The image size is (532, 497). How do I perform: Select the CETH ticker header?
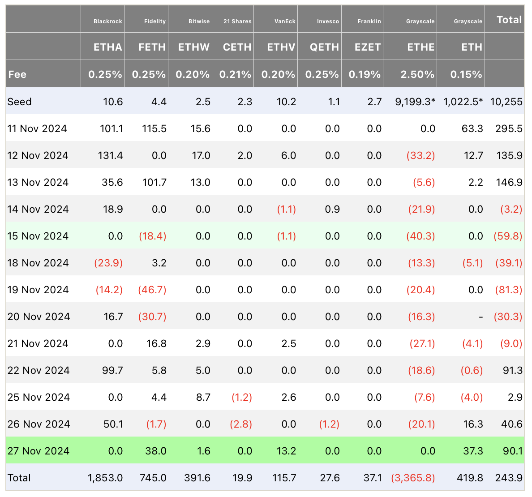point(237,47)
